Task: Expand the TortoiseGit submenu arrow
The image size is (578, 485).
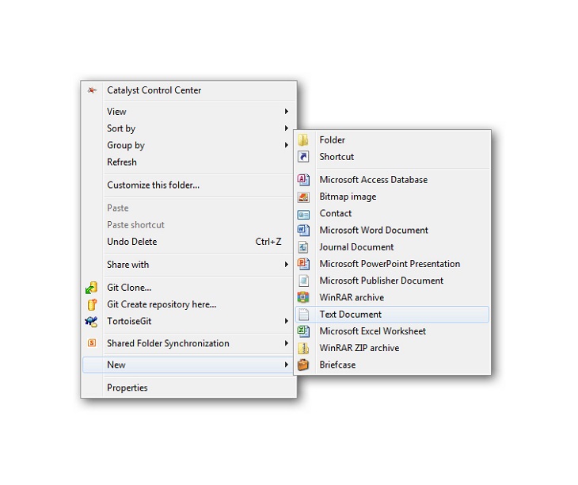Action: (287, 321)
